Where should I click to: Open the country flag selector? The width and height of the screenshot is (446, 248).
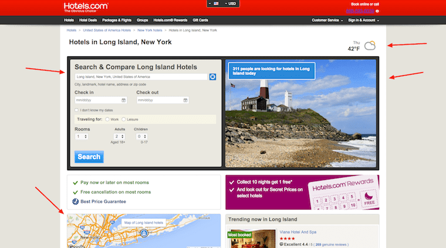(214, 4)
